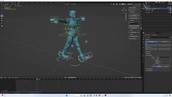The width and height of the screenshot is (172, 97).
Task: Switch to rendered viewport shading
Action: coord(125,4)
